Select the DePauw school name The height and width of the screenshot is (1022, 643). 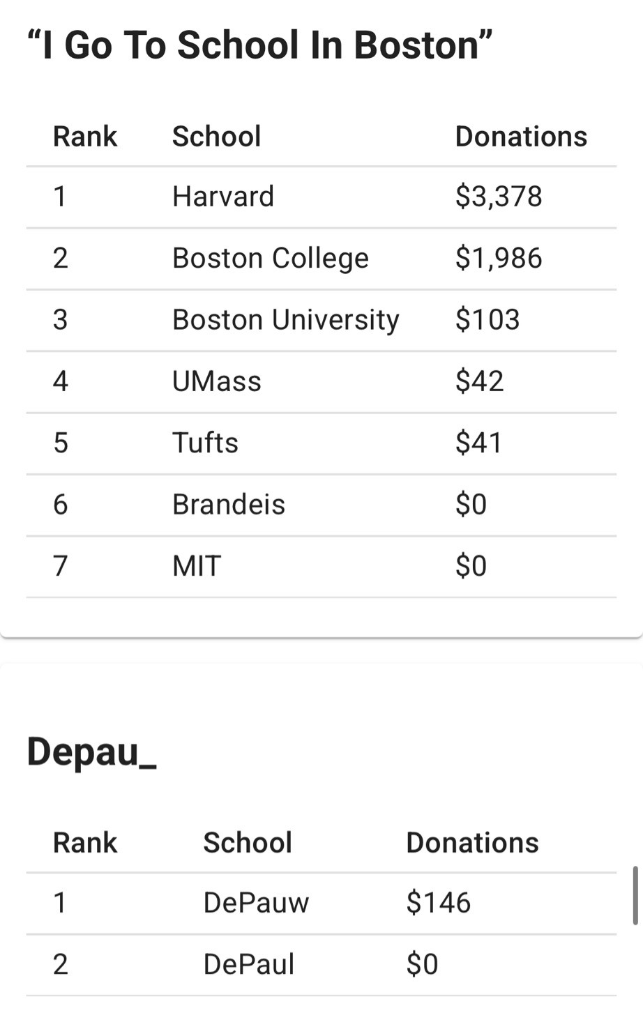coord(256,903)
